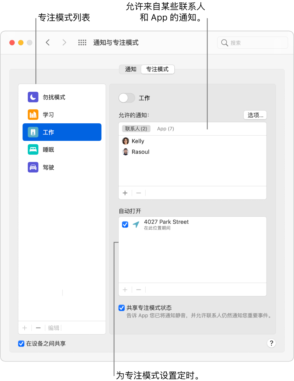Click the 编辑 button in sidebar

click(x=54, y=328)
